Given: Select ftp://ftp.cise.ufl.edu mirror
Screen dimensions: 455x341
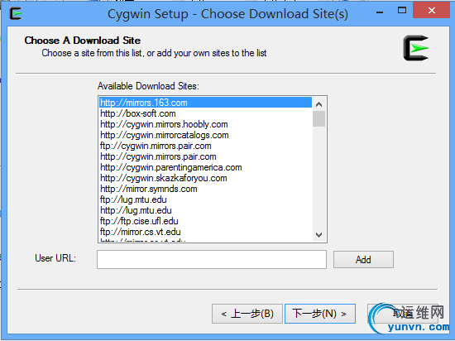Looking at the screenshot, I should click(x=205, y=221).
